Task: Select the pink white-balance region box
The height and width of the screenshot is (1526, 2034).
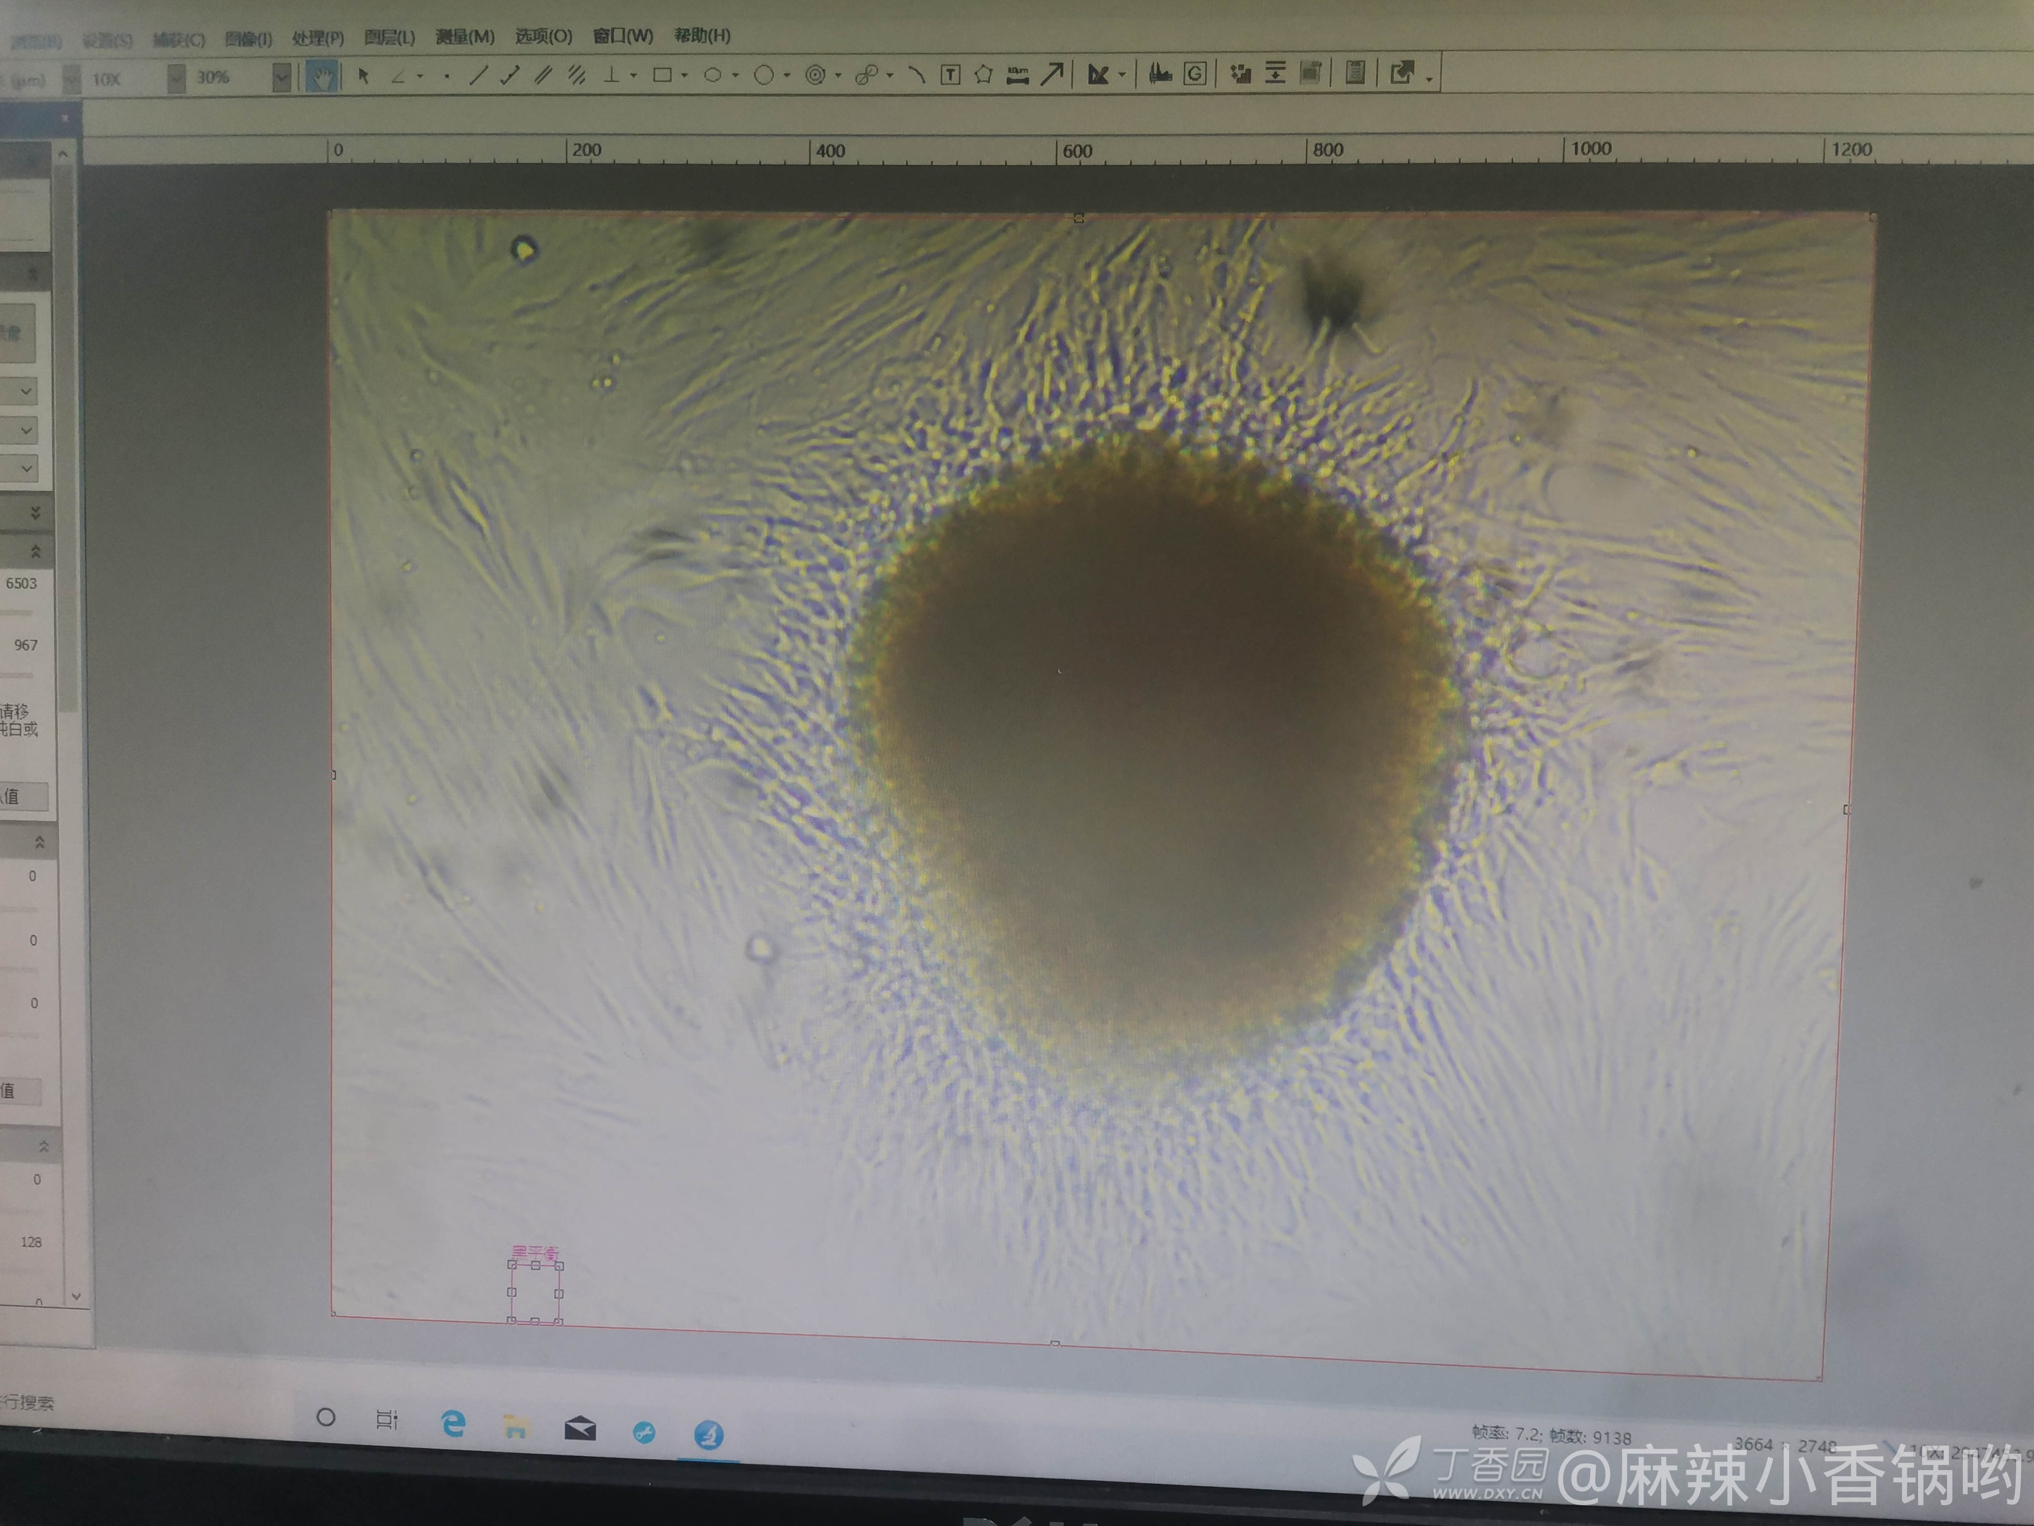Action: (x=535, y=1293)
